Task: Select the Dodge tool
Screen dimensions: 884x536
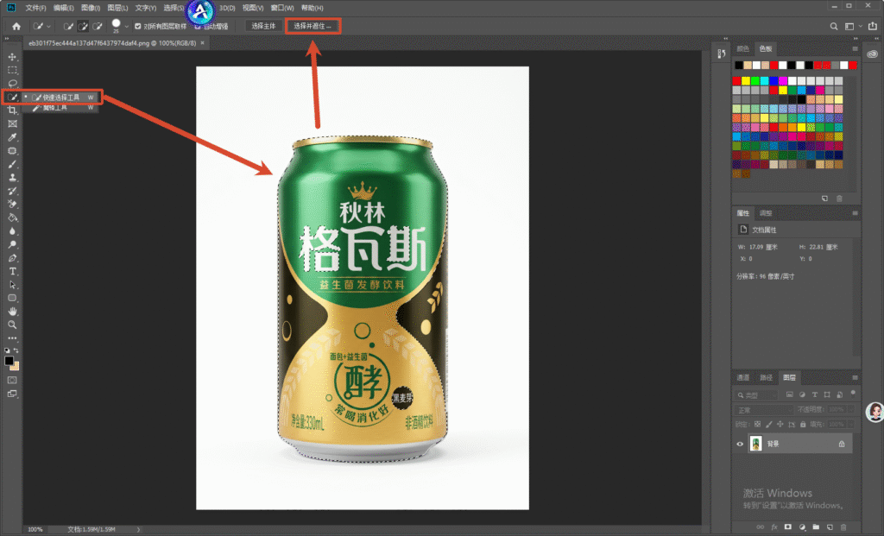Action: 12,244
